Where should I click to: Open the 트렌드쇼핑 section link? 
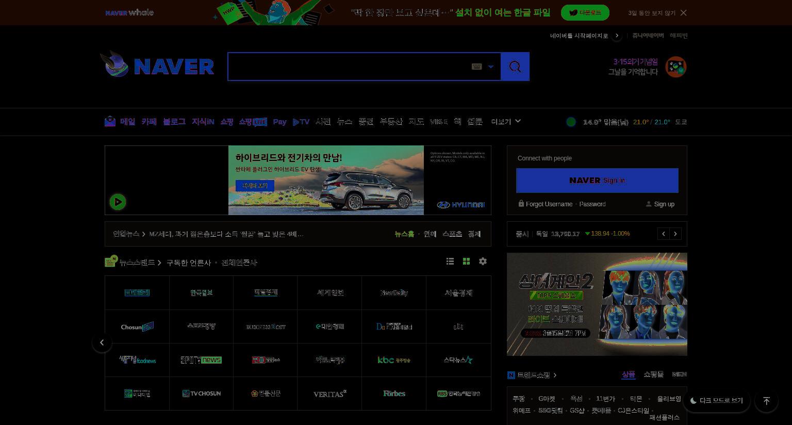[x=533, y=375]
